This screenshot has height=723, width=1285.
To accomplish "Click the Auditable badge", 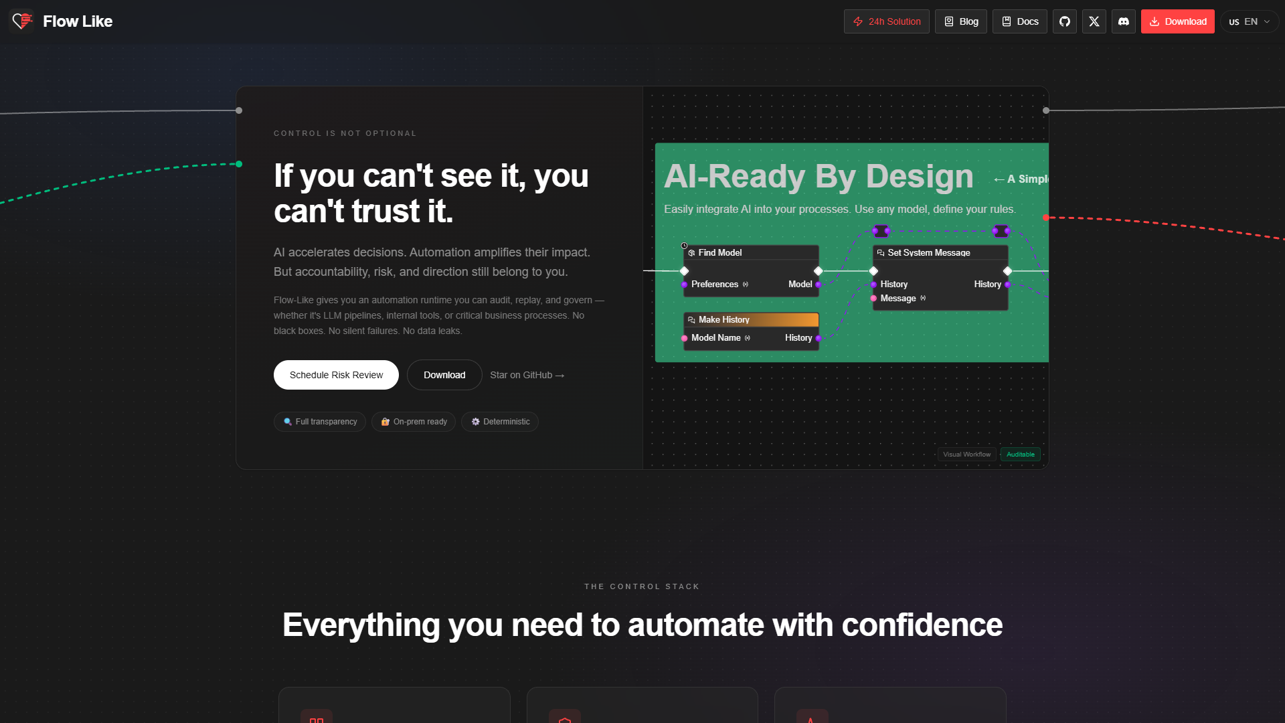I will point(1020,455).
